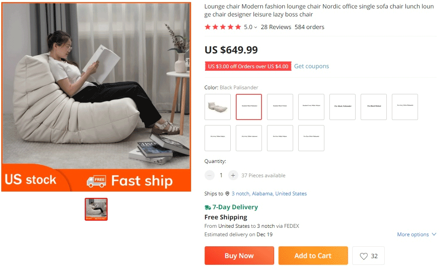445x272 pixels.
Task: Open the 28 Reviews section
Action: [276, 27]
